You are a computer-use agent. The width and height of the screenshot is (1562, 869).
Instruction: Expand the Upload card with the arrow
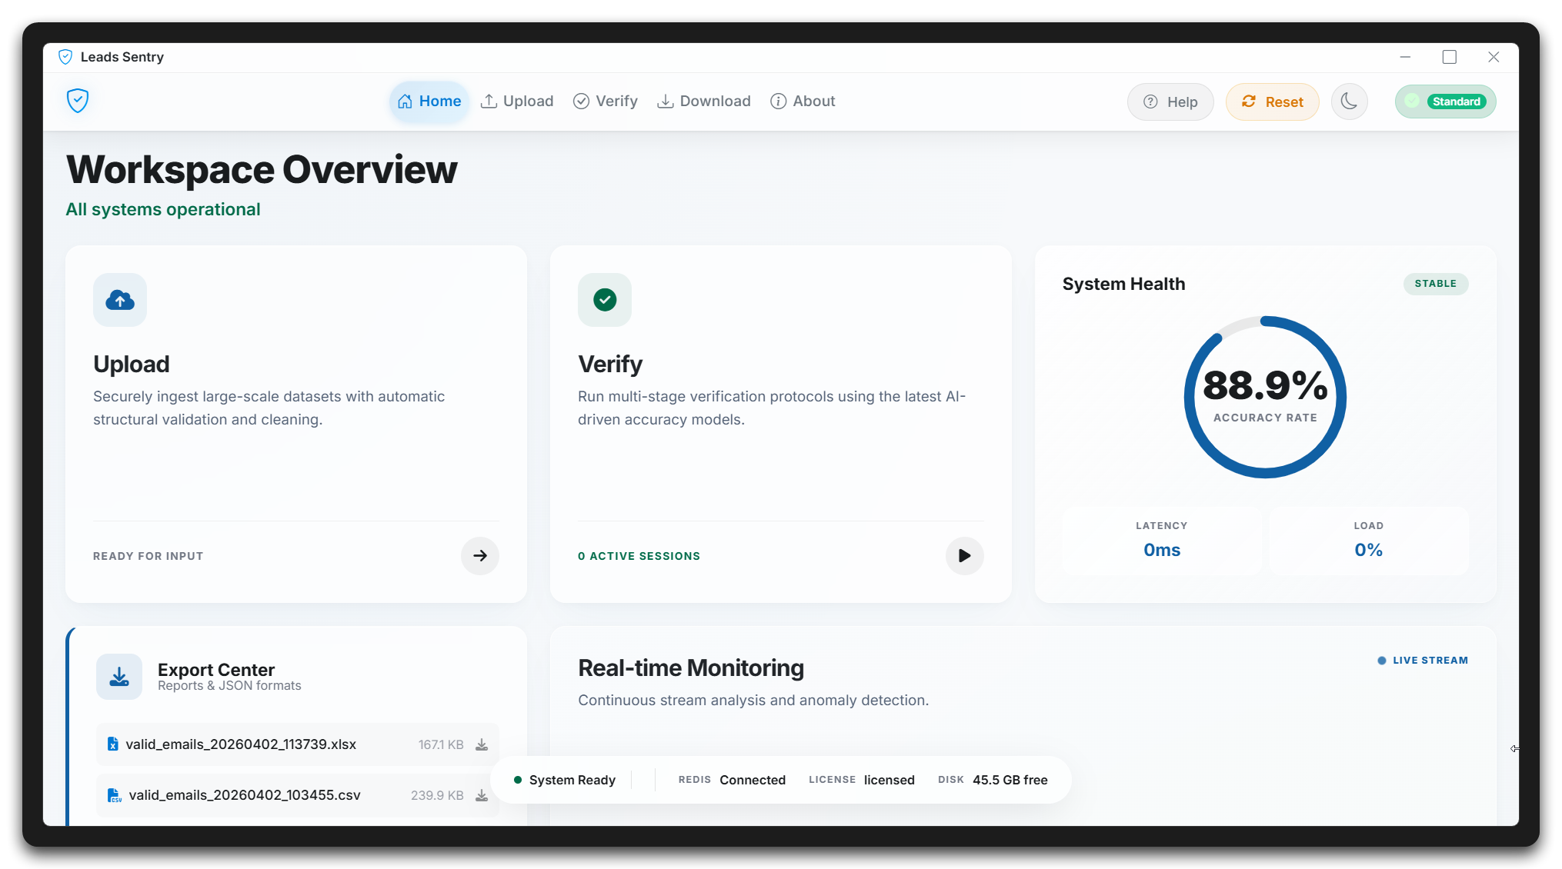pos(479,555)
